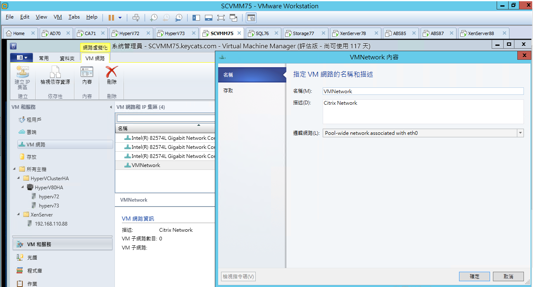Open the VM 和服務 workspace

coord(62,244)
